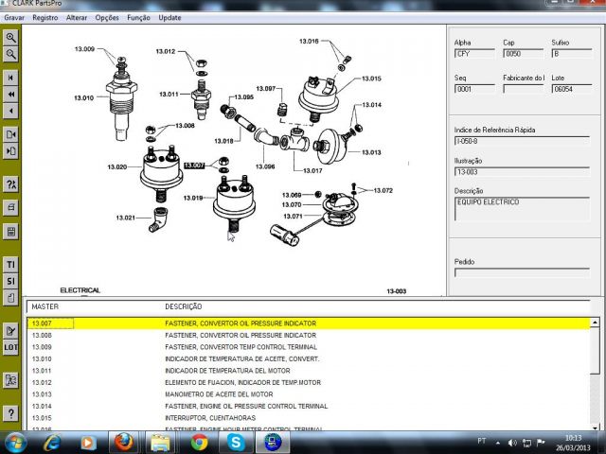The height and width of the screenshot is (454, 606).
Task: Open Google Chrome from taskbar
Action: click(x=200, y=443)
